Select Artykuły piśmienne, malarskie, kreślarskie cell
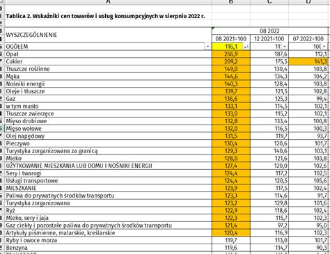Screen dimensions: 330x254 point(108,233)
